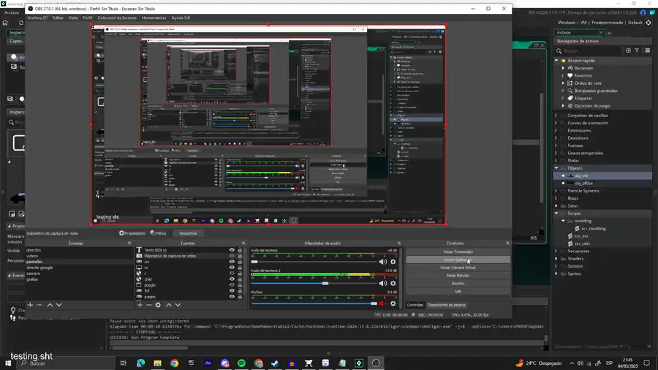
Task: Move the source up in Fuentes
Action: (169, 305)
